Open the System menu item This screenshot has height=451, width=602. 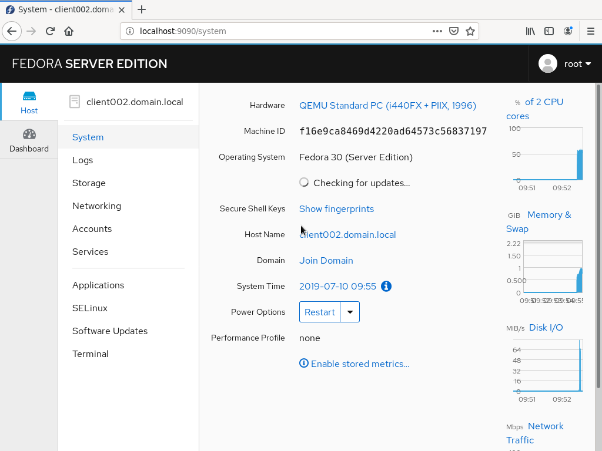(x=129, y=137)
